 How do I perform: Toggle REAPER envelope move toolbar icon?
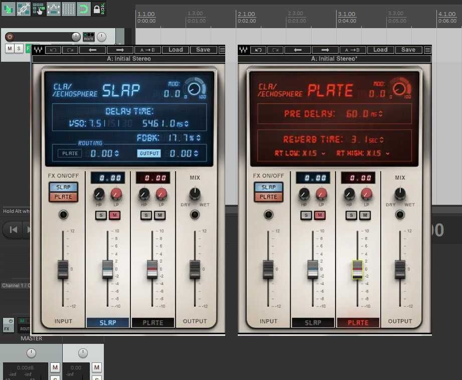pyautogui.click(x=53, y=9)
